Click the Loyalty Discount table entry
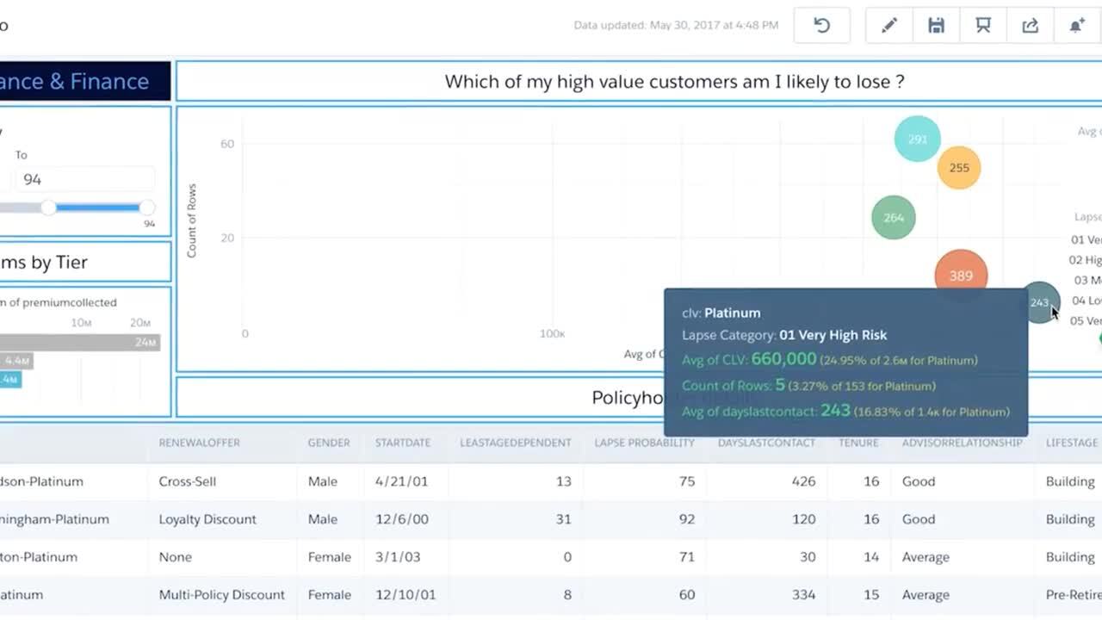The image size is (1102, 620). [207, 519]
